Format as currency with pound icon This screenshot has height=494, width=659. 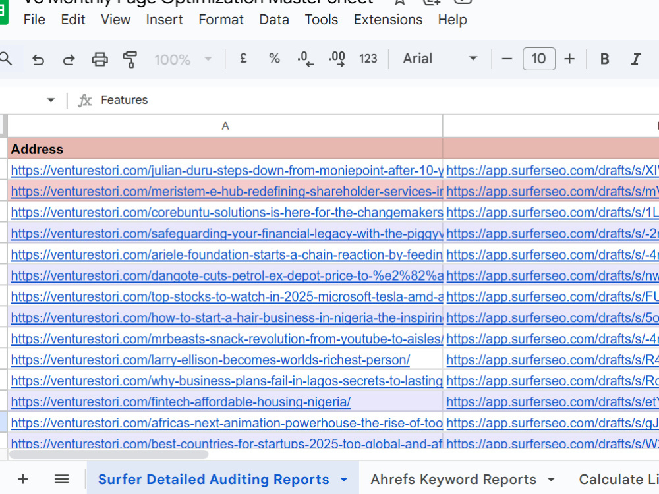point(243,59)
